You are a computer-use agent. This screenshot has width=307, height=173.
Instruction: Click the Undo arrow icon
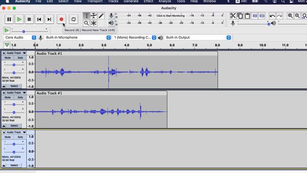click(272, 16)
